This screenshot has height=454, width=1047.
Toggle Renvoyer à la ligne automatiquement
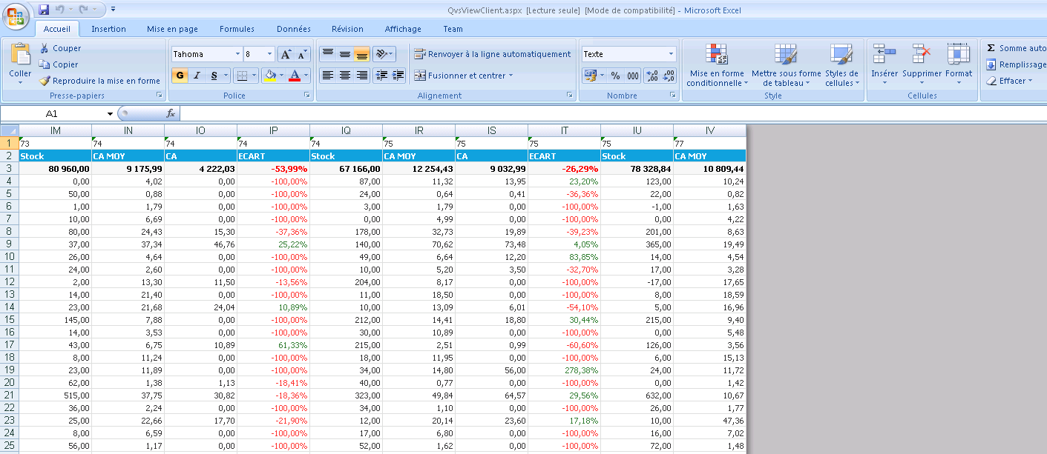pyautogui.click(x=493, y=54)
